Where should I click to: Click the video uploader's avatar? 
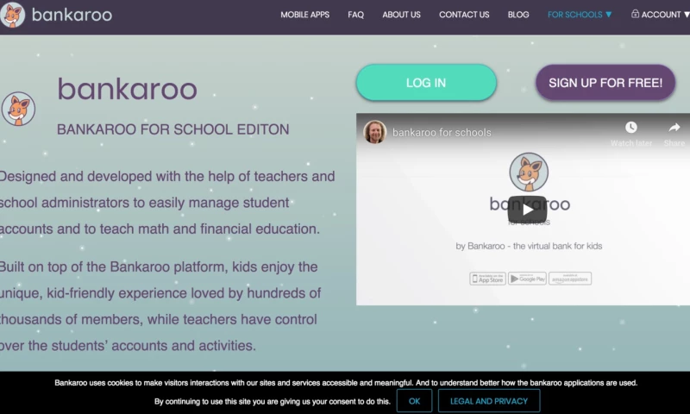coord(375,132)
